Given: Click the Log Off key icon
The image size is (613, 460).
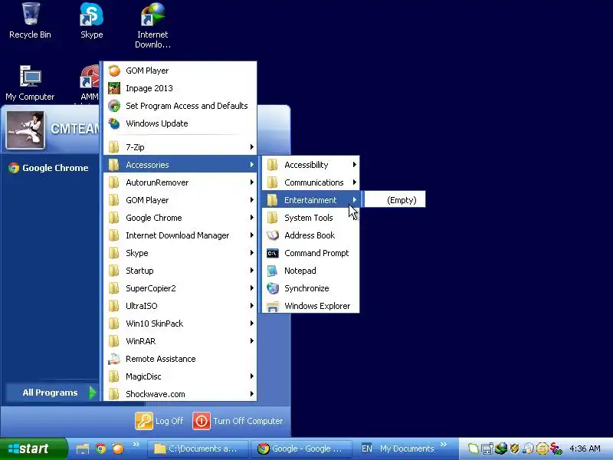Looking at the screenshot, I should tap(144, 421).
